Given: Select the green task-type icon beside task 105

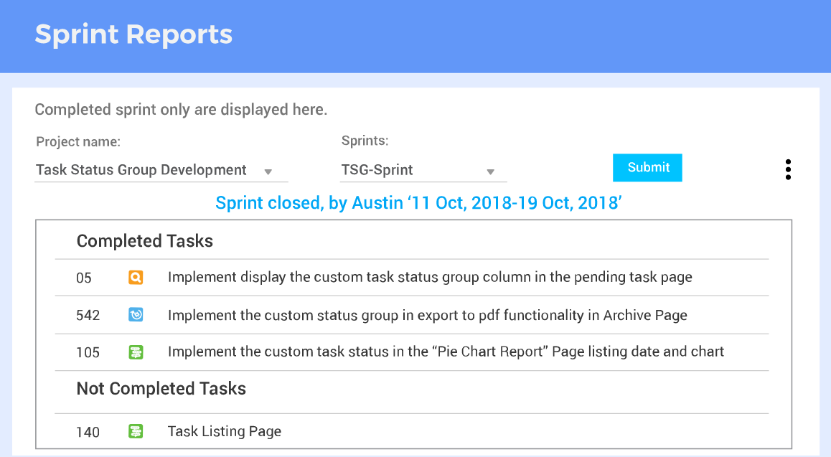Looking at the screenshot, I should 136,352.
